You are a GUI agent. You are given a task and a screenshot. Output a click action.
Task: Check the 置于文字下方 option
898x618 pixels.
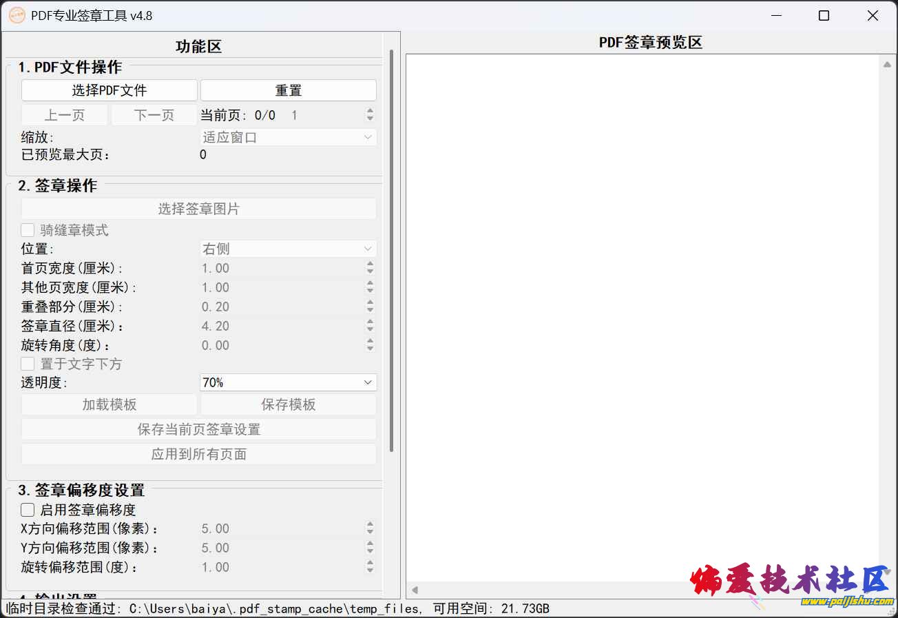pos(28,364)
